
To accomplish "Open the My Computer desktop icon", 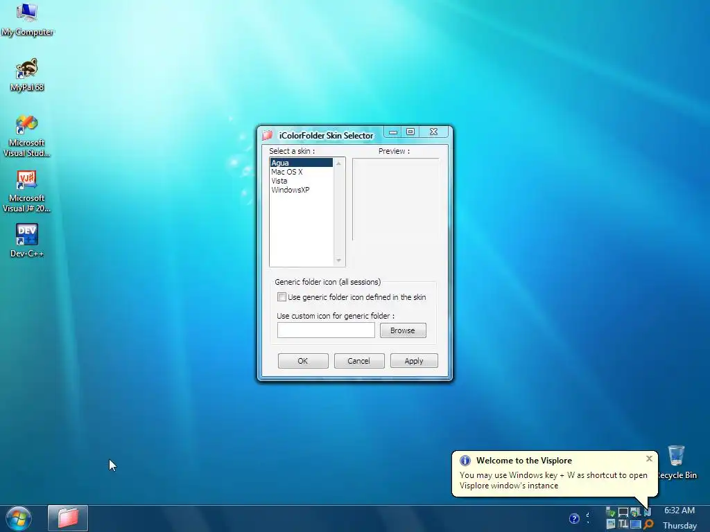I will tap(27, 19).
